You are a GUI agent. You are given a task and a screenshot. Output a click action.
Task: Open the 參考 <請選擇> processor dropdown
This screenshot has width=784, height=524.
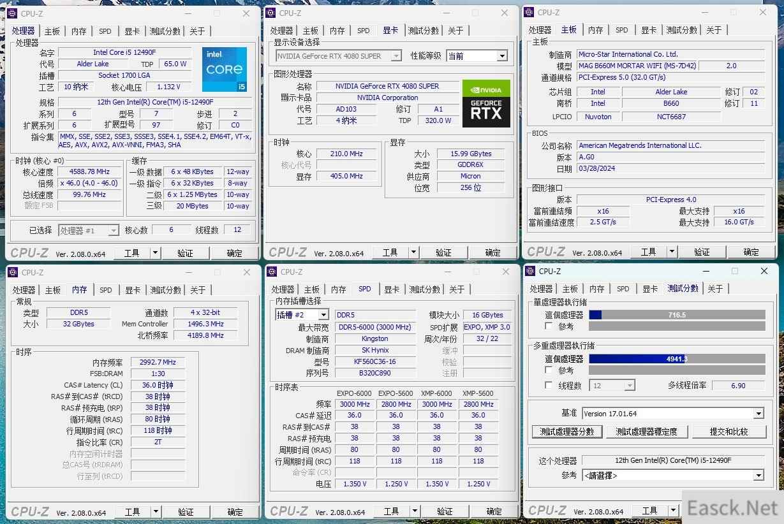pos(673,476)
